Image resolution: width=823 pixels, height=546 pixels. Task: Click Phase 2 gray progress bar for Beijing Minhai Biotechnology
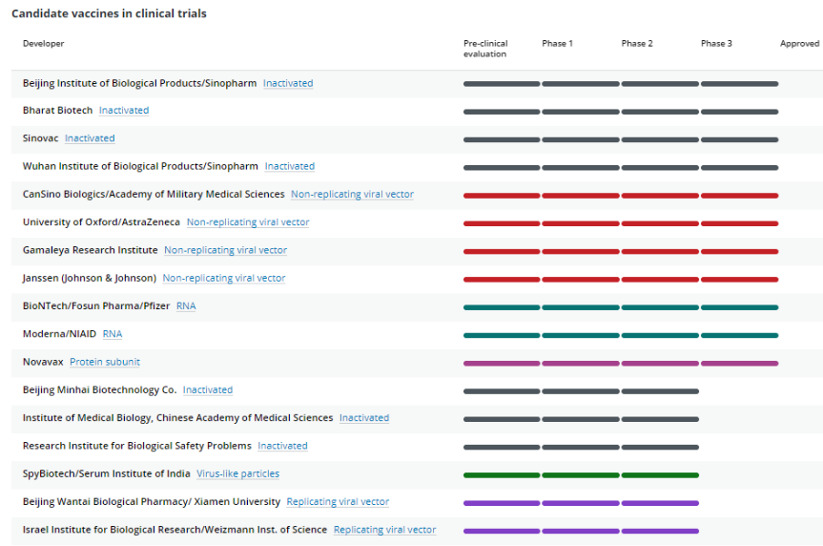660,391
